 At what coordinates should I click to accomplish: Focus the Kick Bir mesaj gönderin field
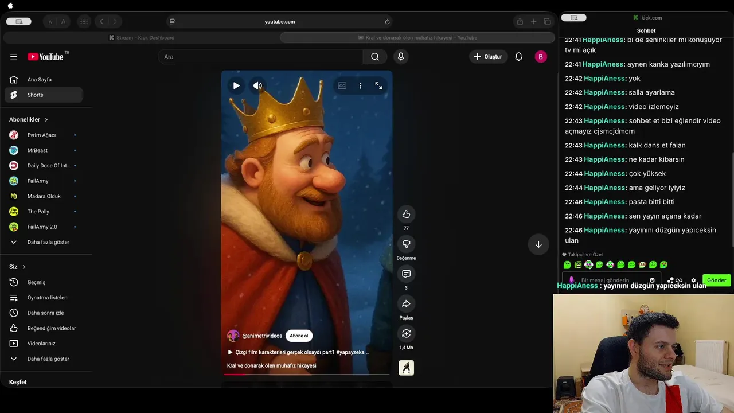click(x=613, y=280)
